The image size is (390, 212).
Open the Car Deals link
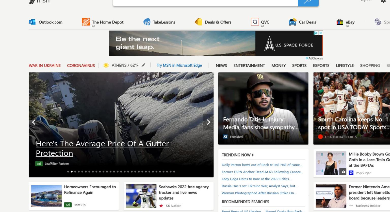tap(307, 22)
